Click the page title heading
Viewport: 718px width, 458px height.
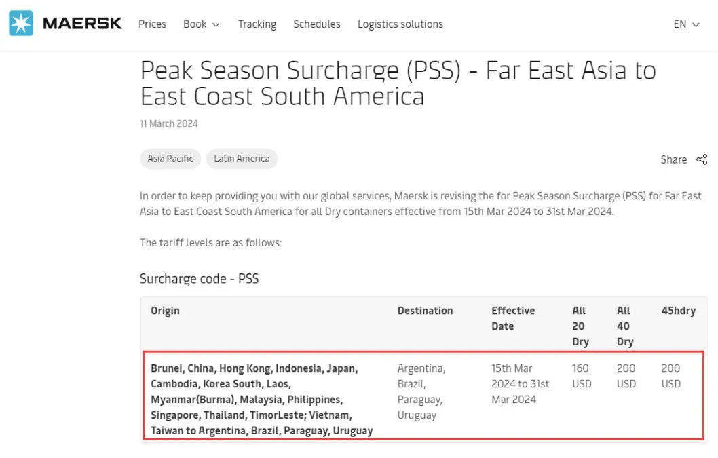click(398, 83)
